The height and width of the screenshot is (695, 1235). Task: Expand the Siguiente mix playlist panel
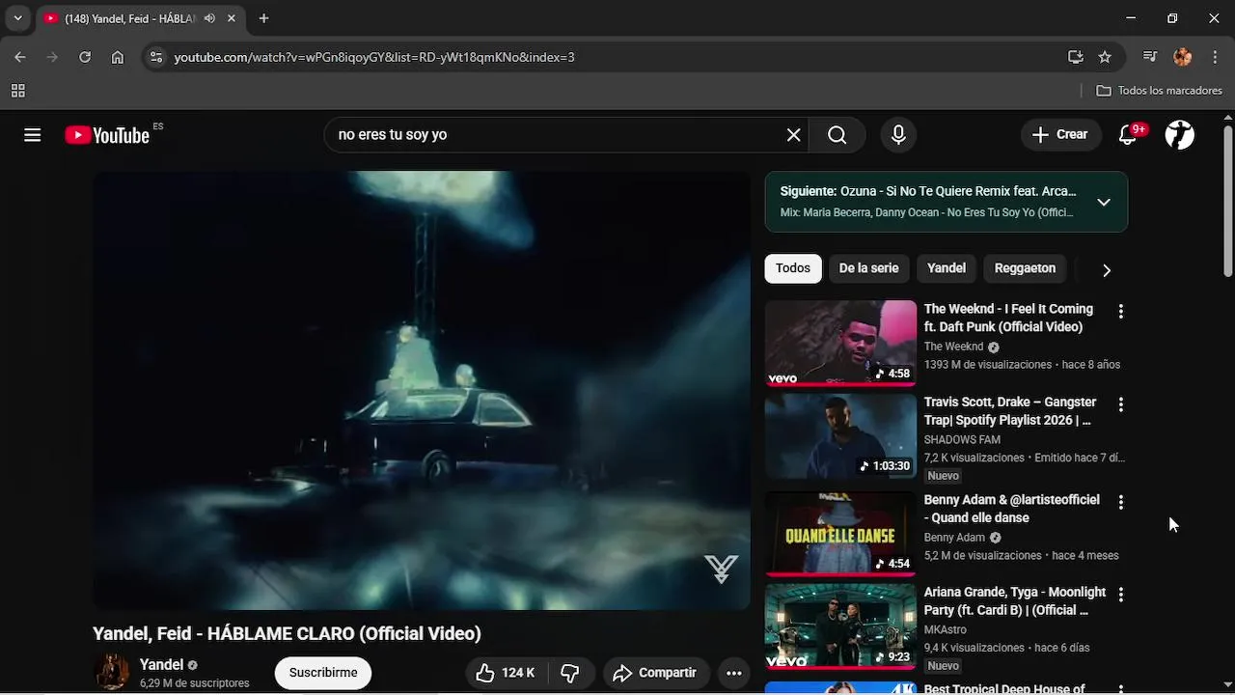1104,202
